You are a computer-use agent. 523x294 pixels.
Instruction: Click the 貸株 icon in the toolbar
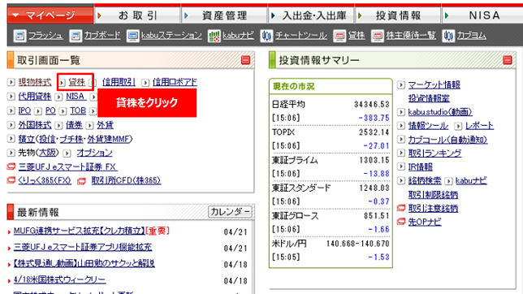pyautogui.click(x=339, y=36)
